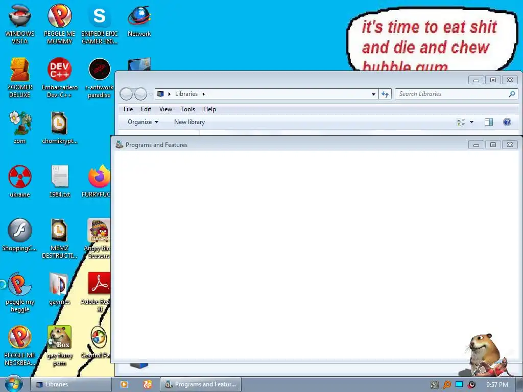The height and width of the screenshot is (392, 523).
Task: Open the Organize dropdown in Libraries
Action: pyautogui.click(x=143, y=122)
